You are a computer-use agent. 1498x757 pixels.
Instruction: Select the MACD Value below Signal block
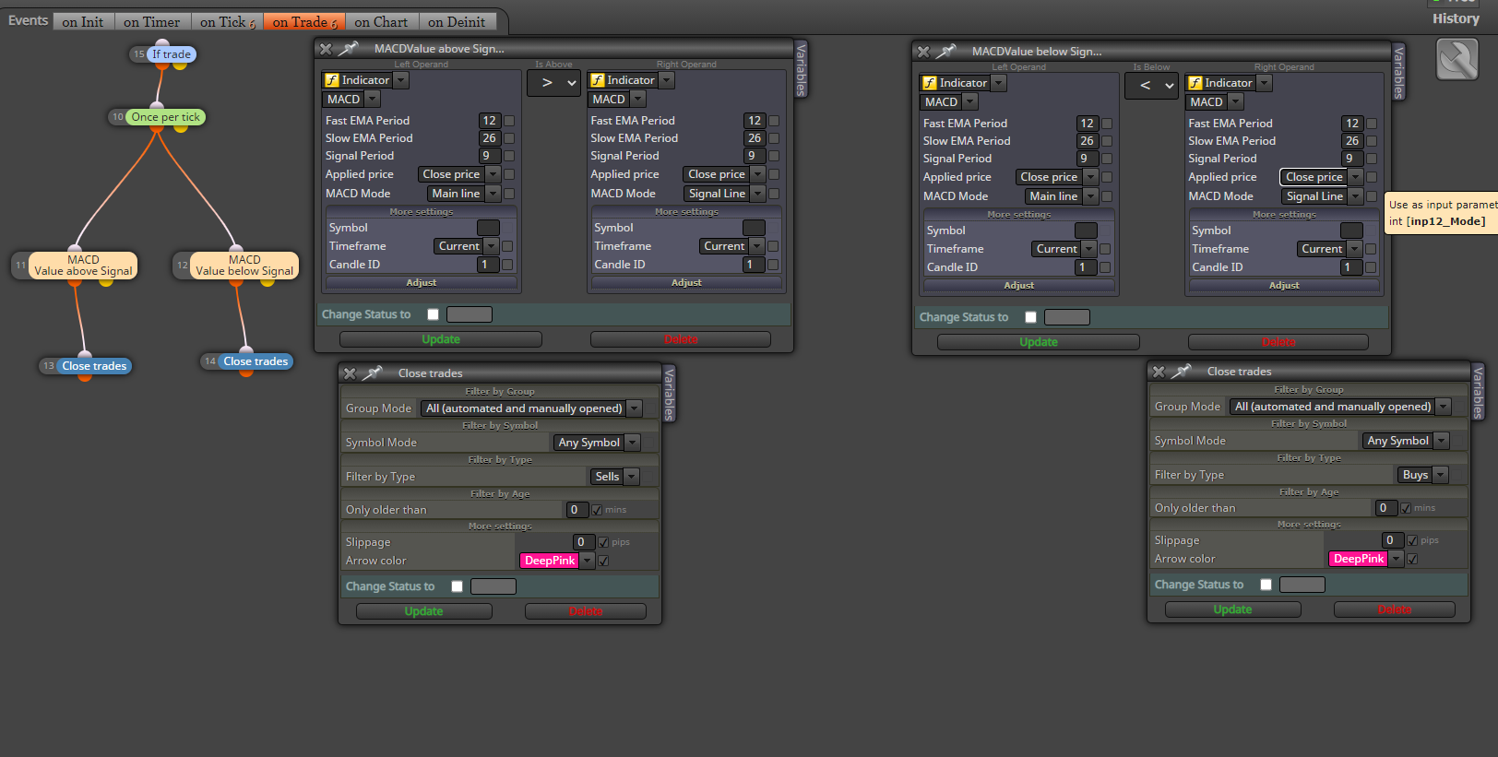(x=244, y=266)
